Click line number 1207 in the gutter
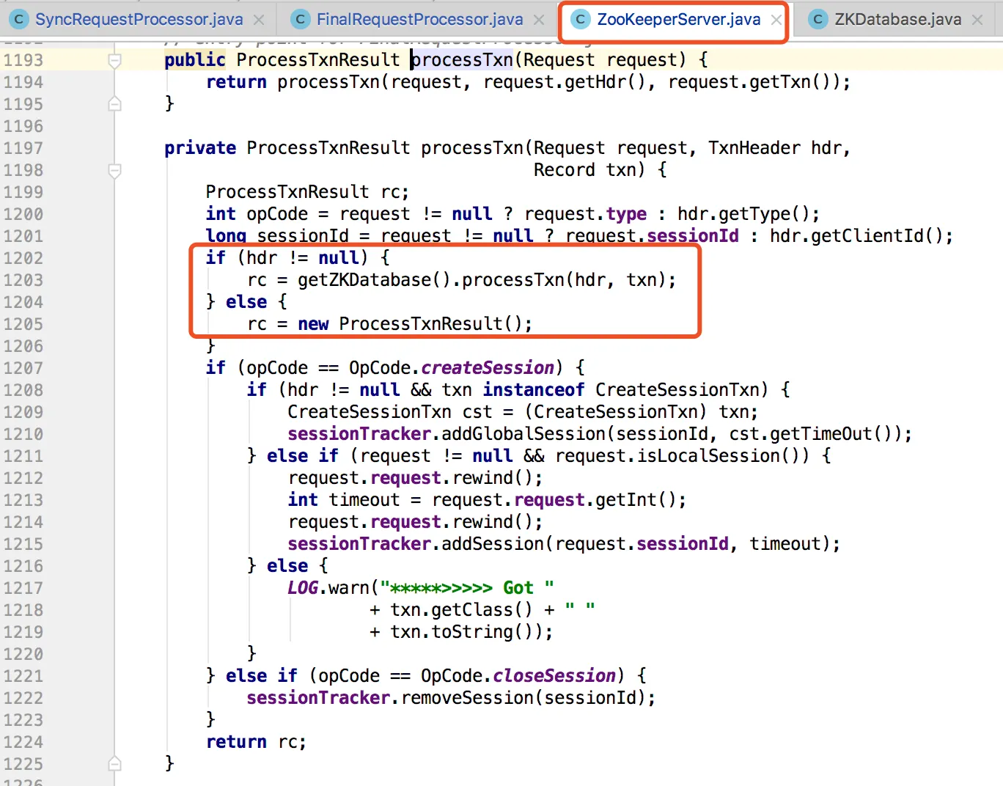1003x786 pixels. click(23, 368)
